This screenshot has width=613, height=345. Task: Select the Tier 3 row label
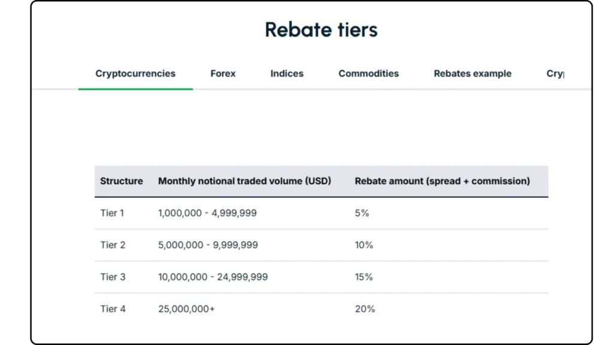click(113, 277)
